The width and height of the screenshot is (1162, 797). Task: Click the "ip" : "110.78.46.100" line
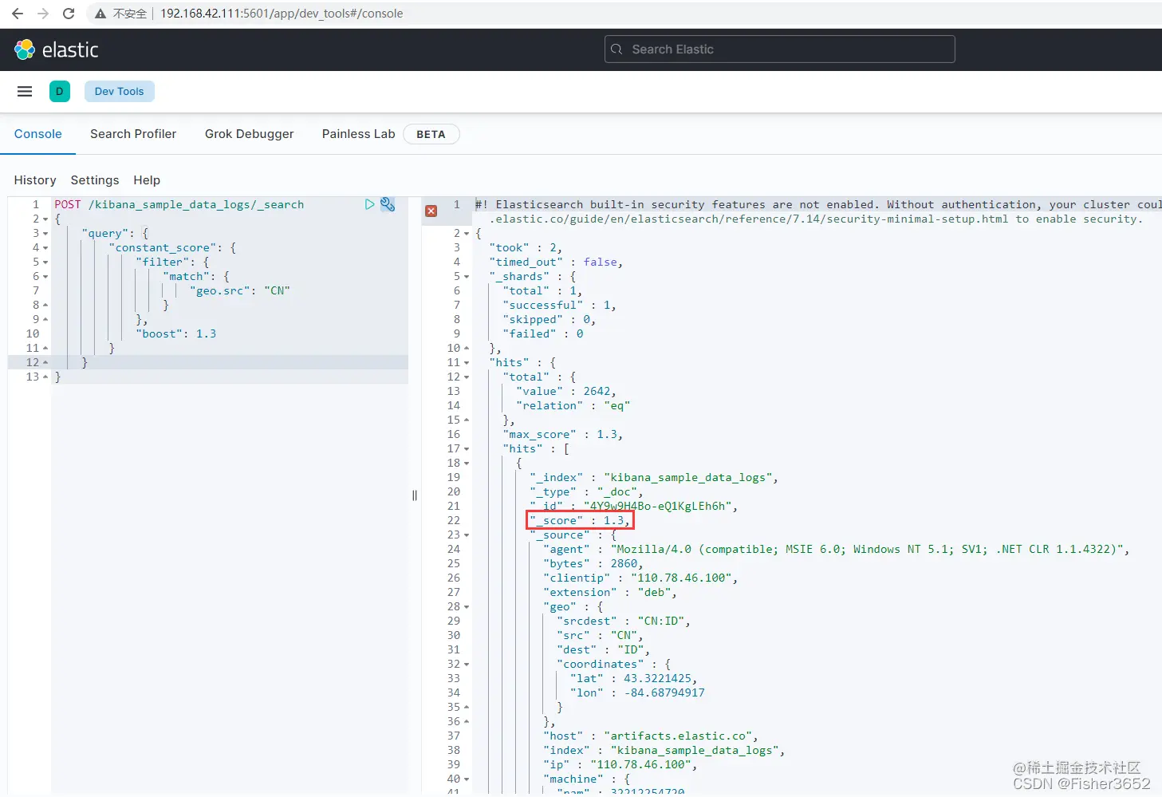[x=620, y=764]
